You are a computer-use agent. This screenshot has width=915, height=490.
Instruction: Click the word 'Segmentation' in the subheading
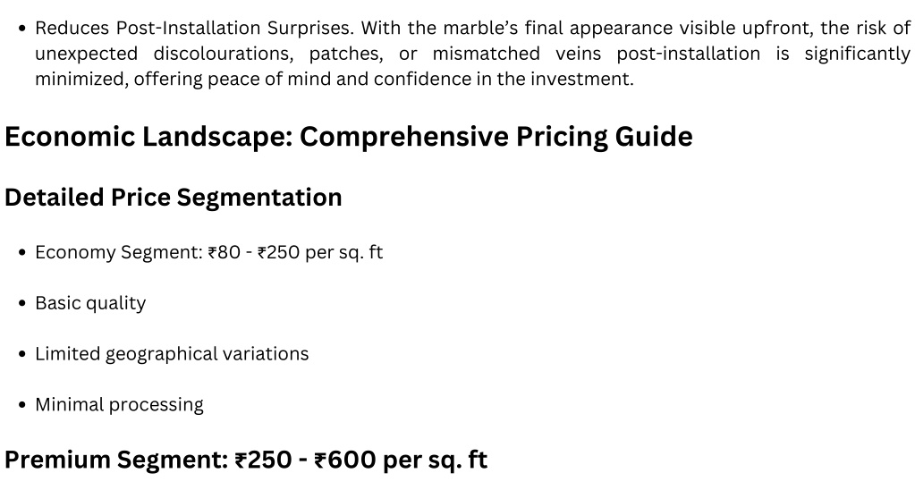click(x=259, y=198)
